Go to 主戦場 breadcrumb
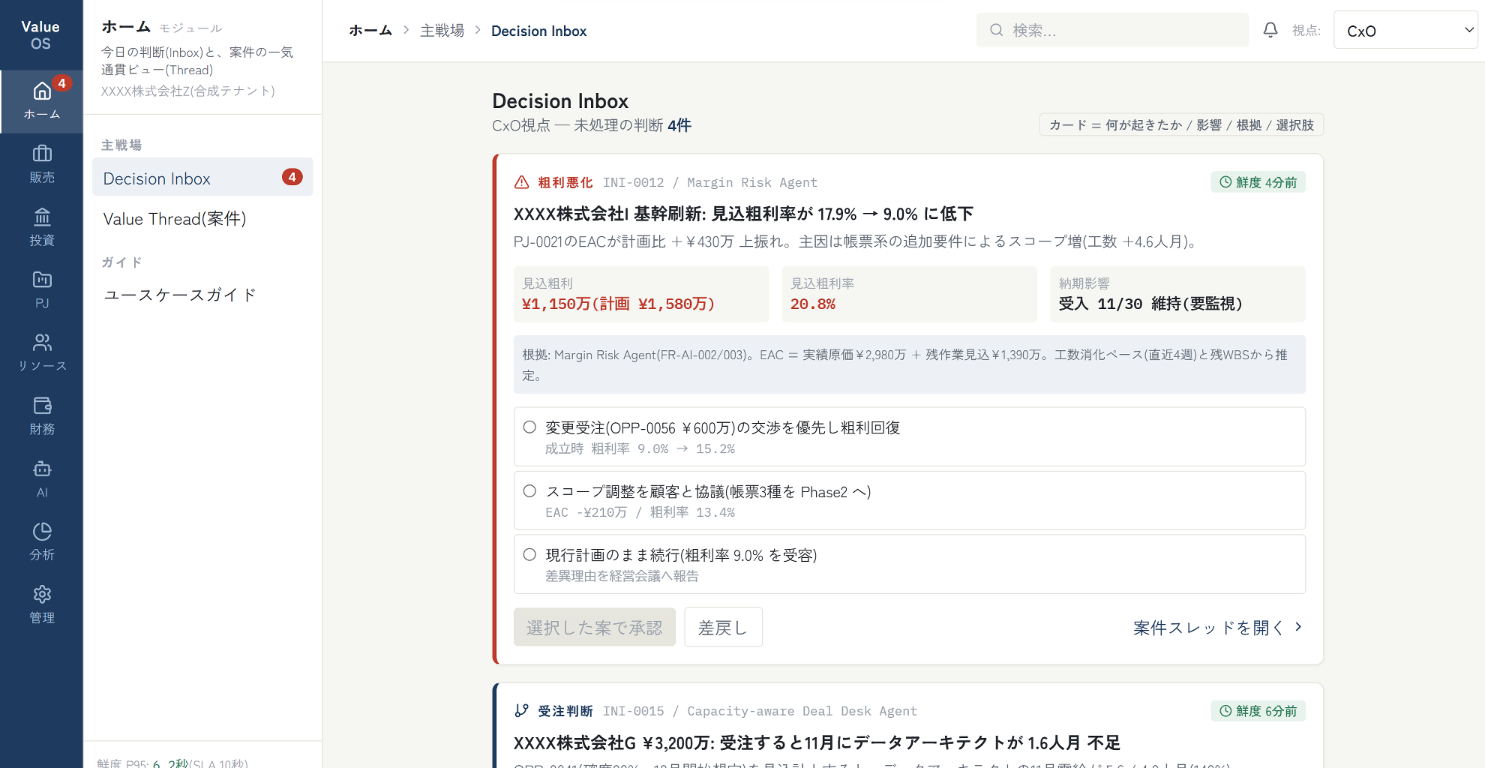Viewport: 1485px width, 768px height. pyautogui.click(x=442, y=31)
